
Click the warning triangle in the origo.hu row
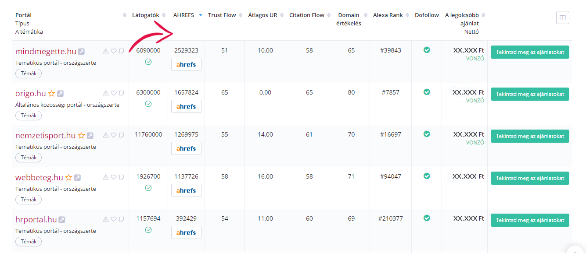click(105, 93)
